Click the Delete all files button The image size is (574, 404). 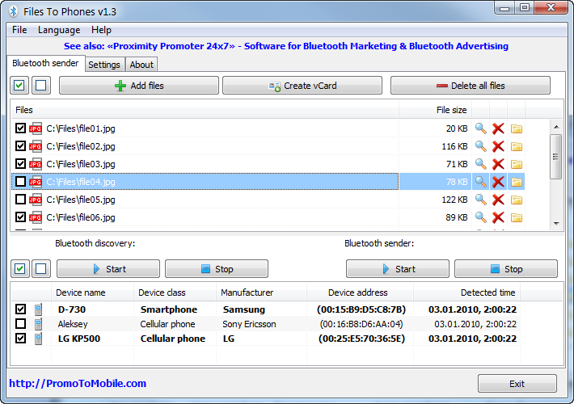pos(471,86)
